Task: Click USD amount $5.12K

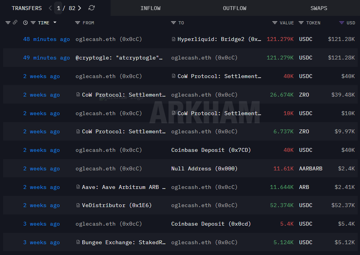Action: pos(345,242)
